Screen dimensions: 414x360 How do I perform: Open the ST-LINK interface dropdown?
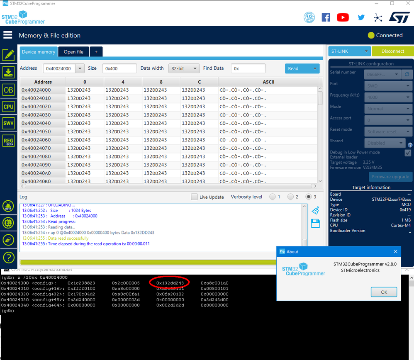pyautogui.click(x=349, y=51)
